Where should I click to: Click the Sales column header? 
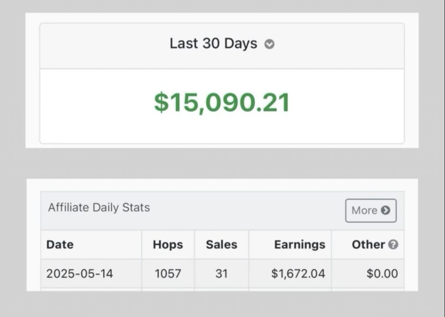click(221, 244)
